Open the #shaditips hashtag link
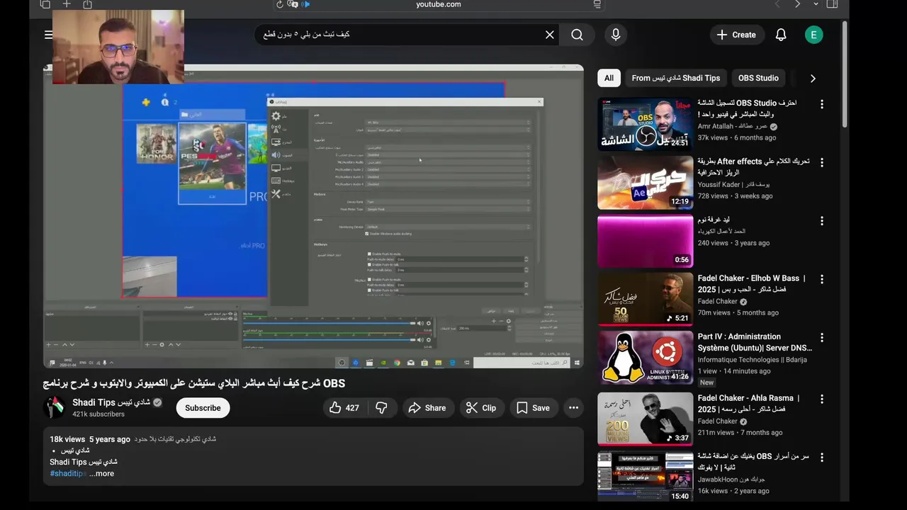The image size is (907, 510). [x=68, y=473]
